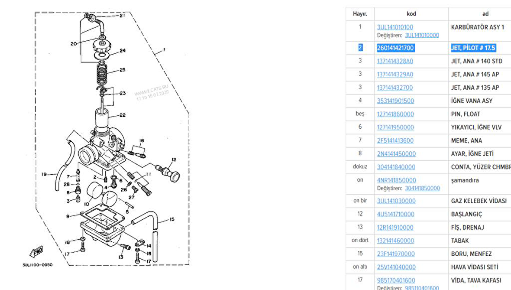
Task: Select the 'İĞNE VANA ASY' name cell
Action: coord(480,101)
